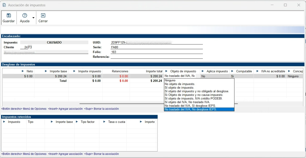Click the Computable cell showing Si

(x=241, y=76)
